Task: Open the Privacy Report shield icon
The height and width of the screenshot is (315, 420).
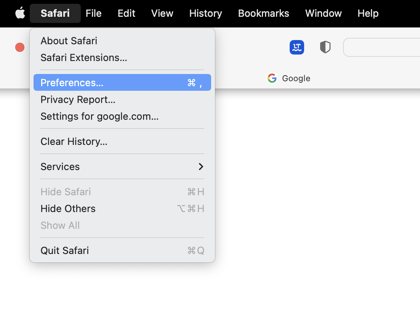Action: (x=325, y=47)
